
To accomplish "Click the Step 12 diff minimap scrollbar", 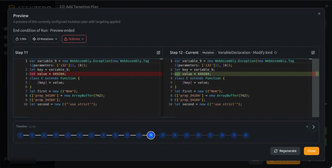I will click(315, 88).
